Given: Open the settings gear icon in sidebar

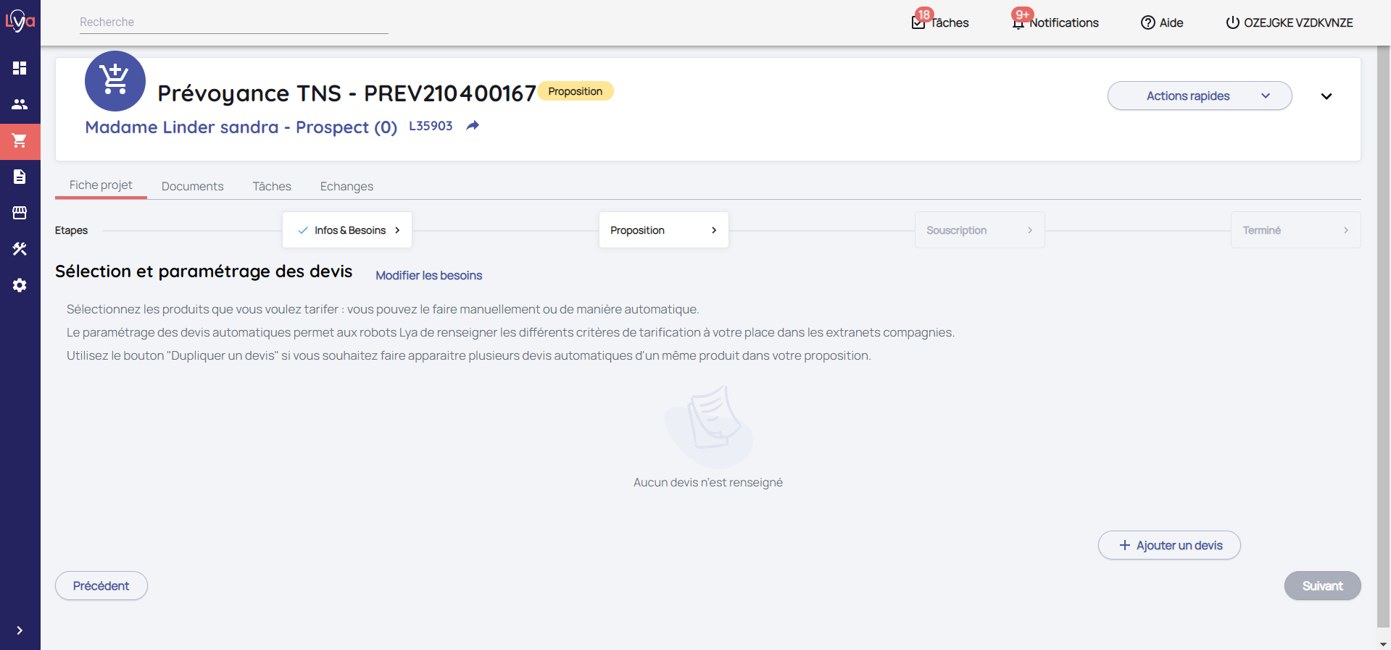Looking at the screenshot, I should pos(20,285).
